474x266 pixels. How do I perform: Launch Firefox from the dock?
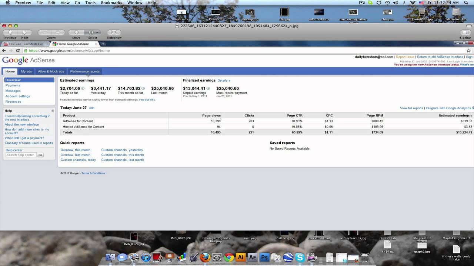(205, 258)
